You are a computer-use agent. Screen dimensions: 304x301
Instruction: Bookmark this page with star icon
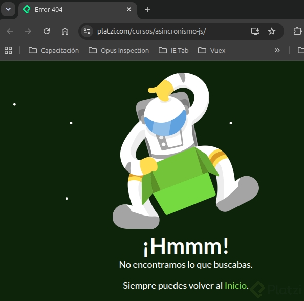(272, 31)
